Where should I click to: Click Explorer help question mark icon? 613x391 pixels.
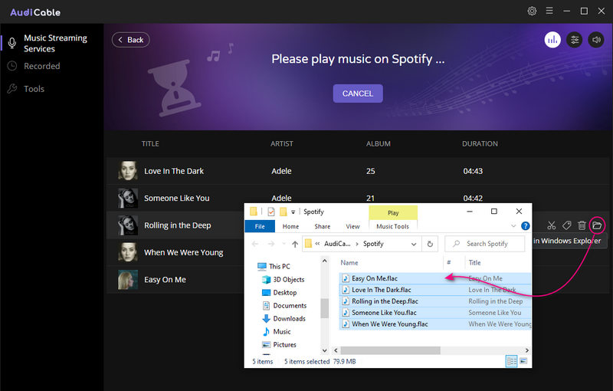coord(526,226)
